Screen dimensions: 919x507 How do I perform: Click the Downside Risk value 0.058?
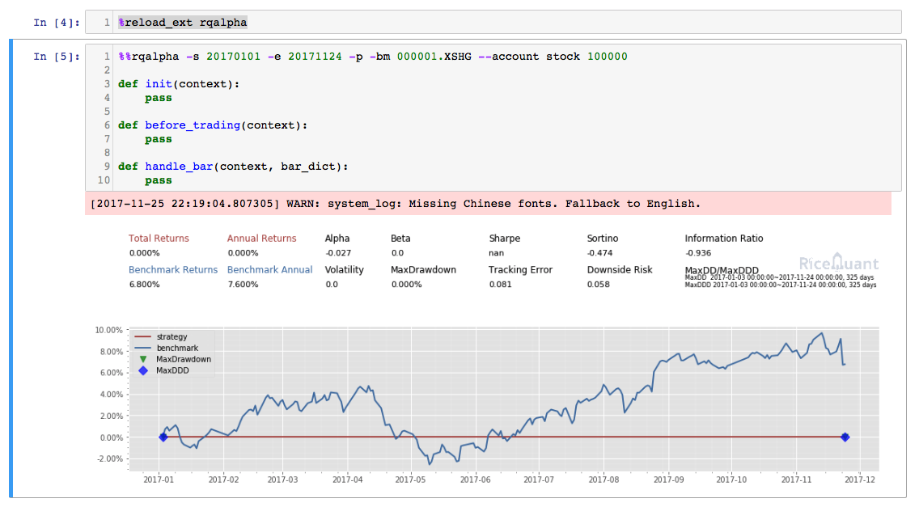[x=598, y=285]
